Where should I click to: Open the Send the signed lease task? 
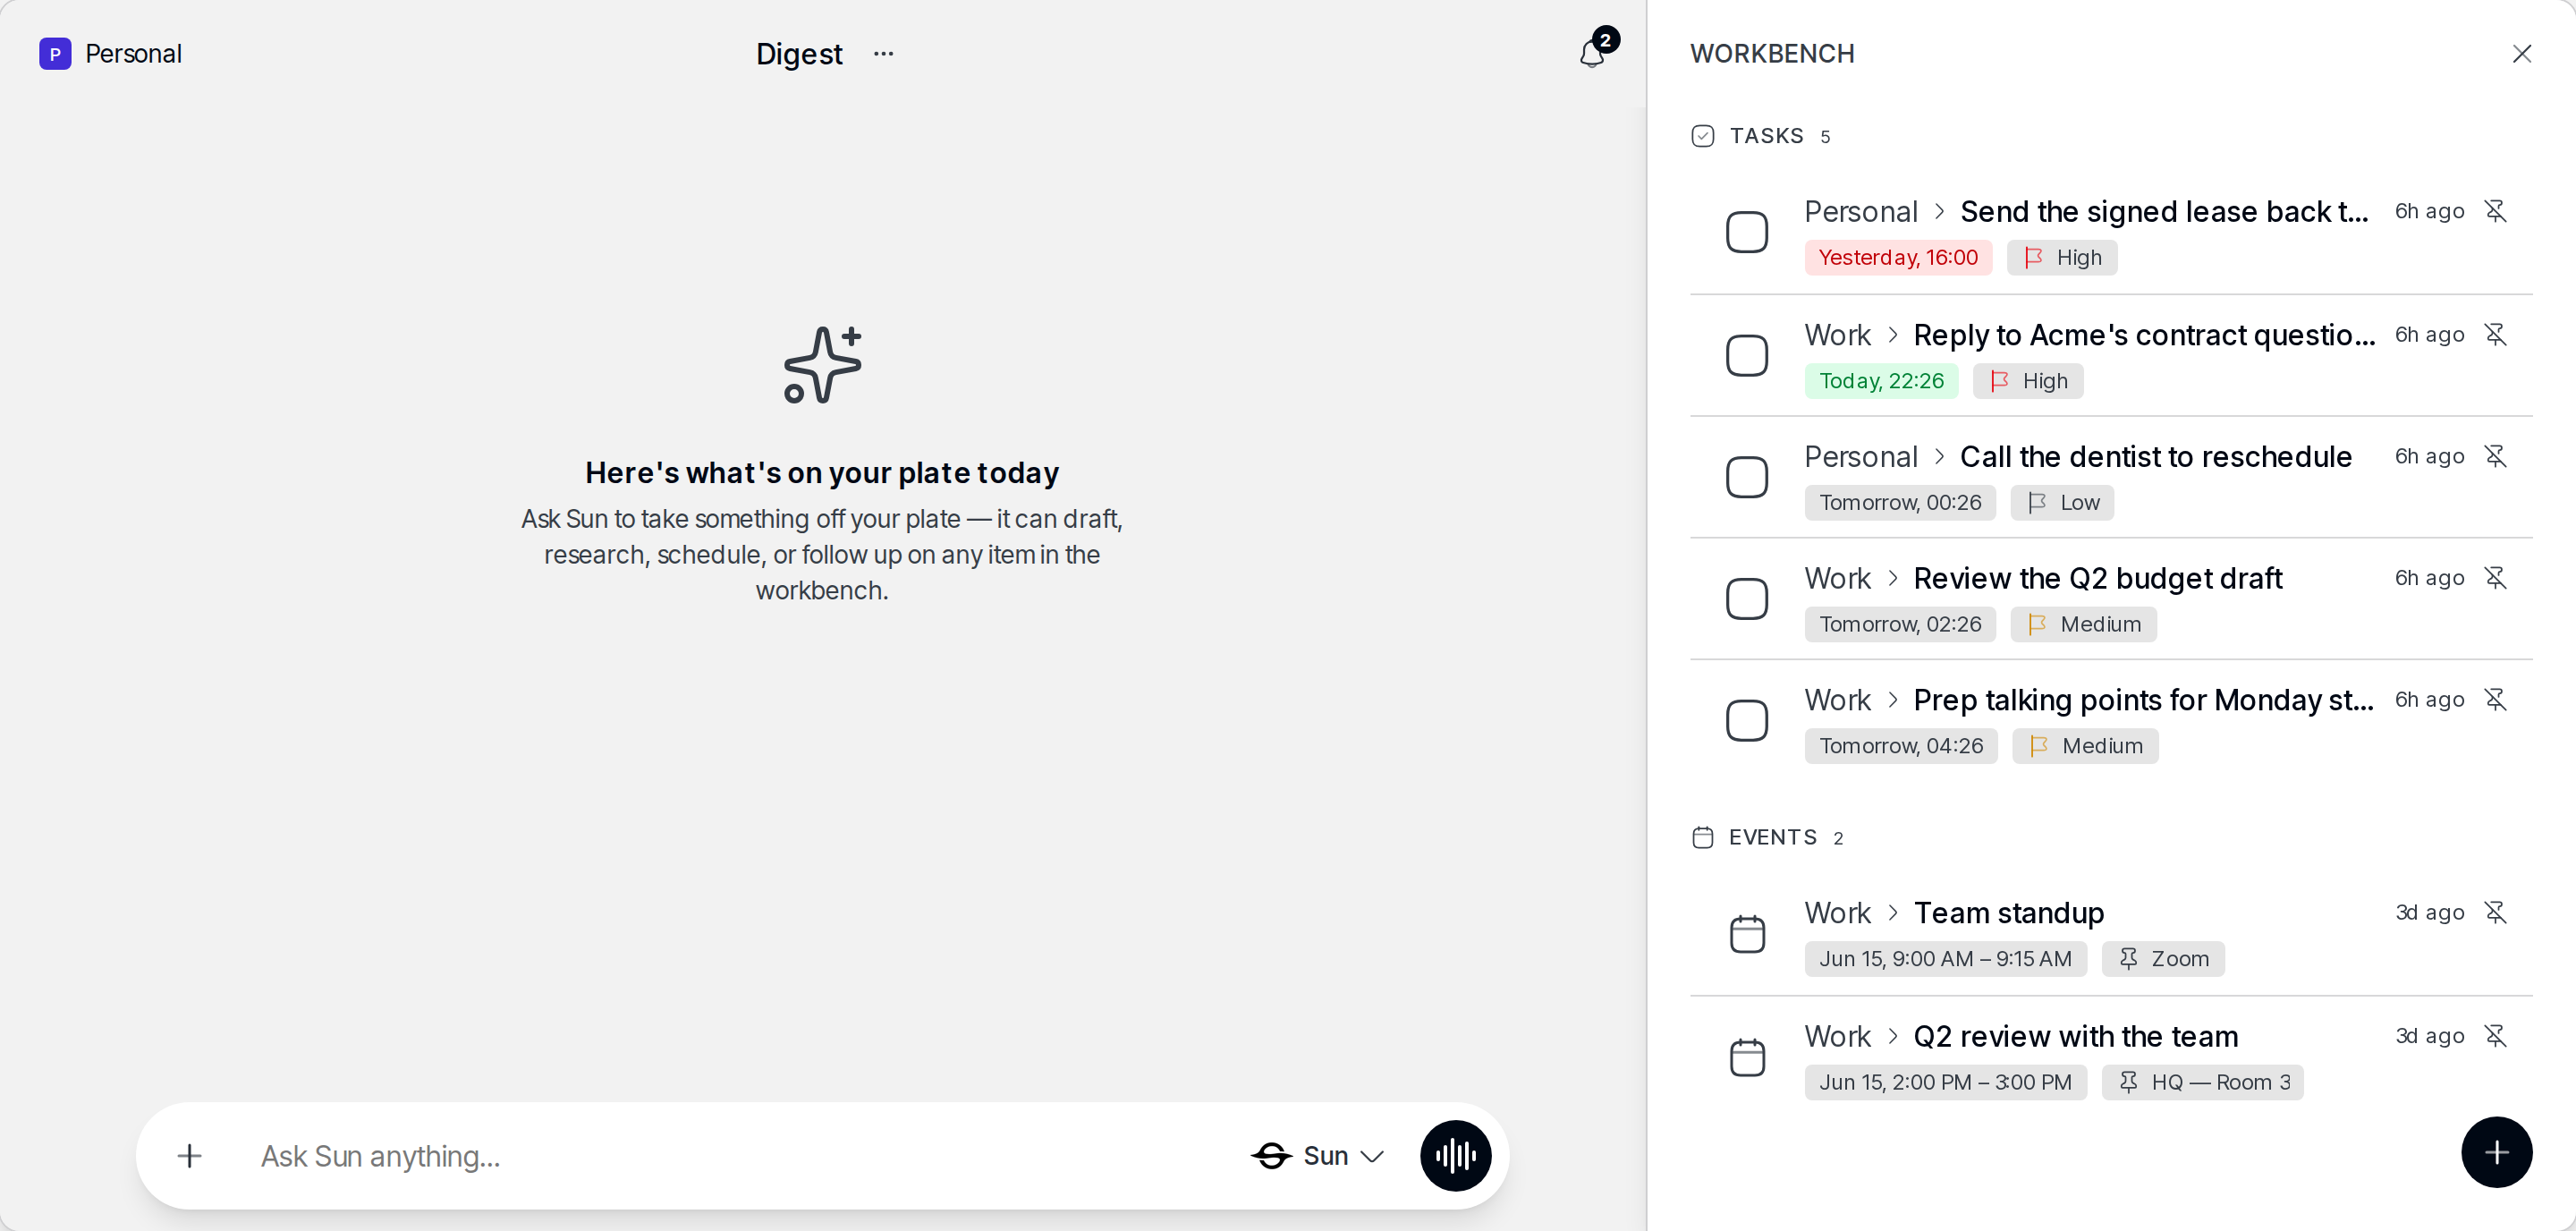tap(2164, 211)
